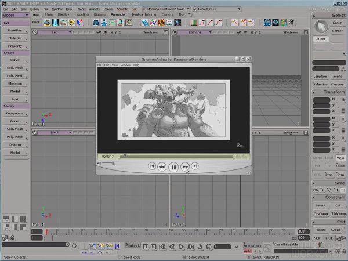Rewind the QuickTime movie
The height and width of the screenshot is (261, 348).
click(x=162, y=166)
